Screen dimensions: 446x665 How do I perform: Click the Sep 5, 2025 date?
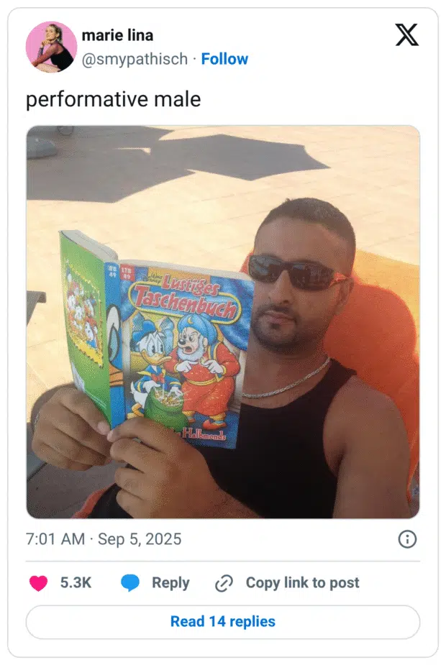pos(140,539)
